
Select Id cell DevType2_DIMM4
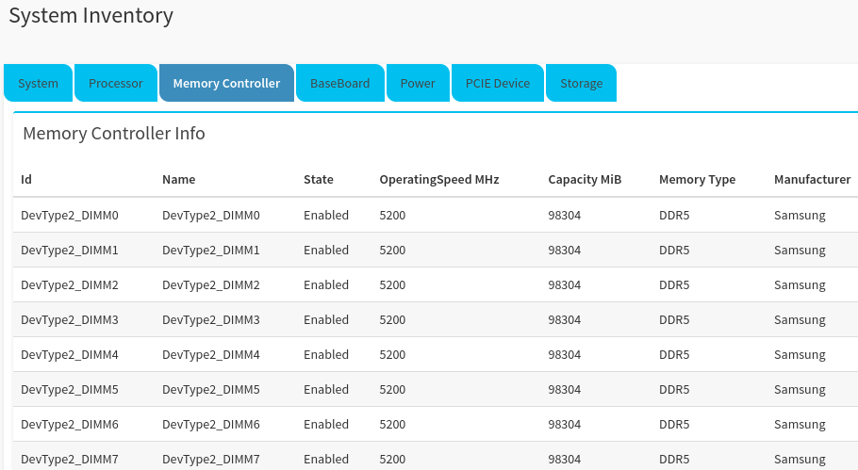(x=70, y=355)
